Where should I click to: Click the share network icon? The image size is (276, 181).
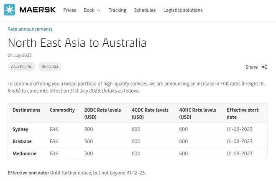click(x=264, y=67)
